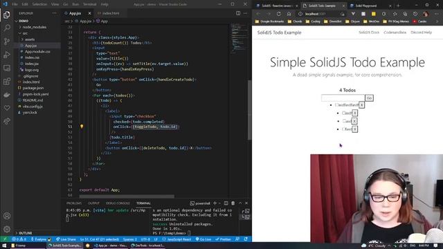This screenshot has height=249, width=443.
Task: Focus the new todo text input
Action: click(x=343, y=98)
